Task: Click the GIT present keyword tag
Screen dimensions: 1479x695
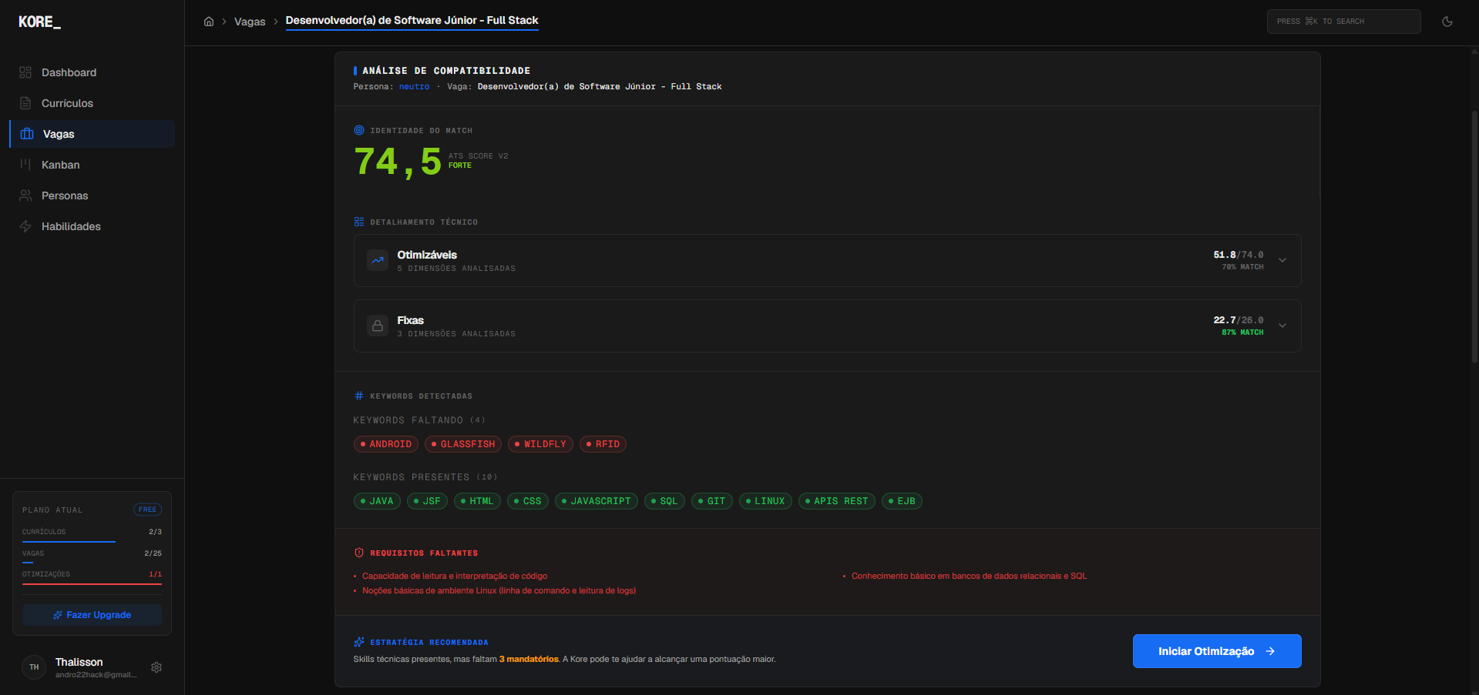Action: (712, 501)
